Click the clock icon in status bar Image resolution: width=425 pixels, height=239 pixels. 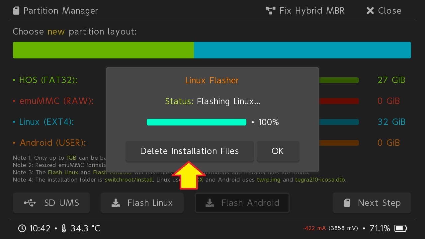pos(22,228)
